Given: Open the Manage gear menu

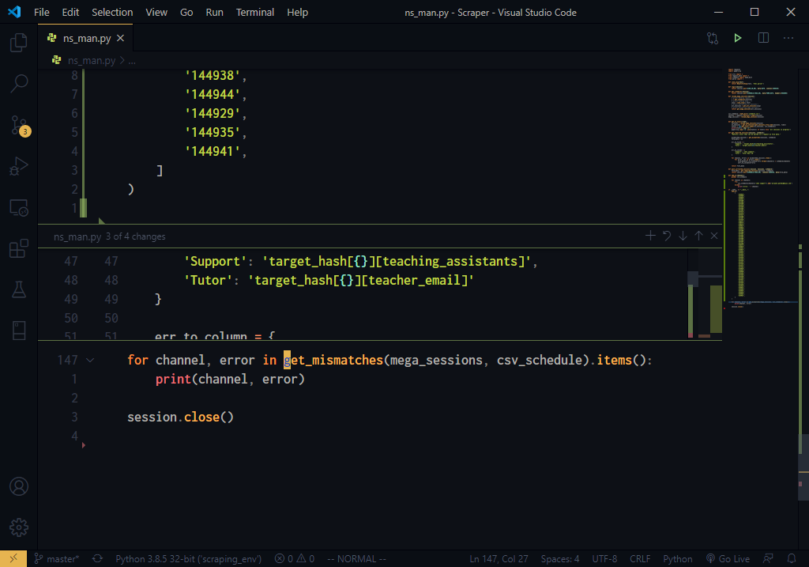Looking at the screenshot, I should pyautogui.click(x=19, y=527).
